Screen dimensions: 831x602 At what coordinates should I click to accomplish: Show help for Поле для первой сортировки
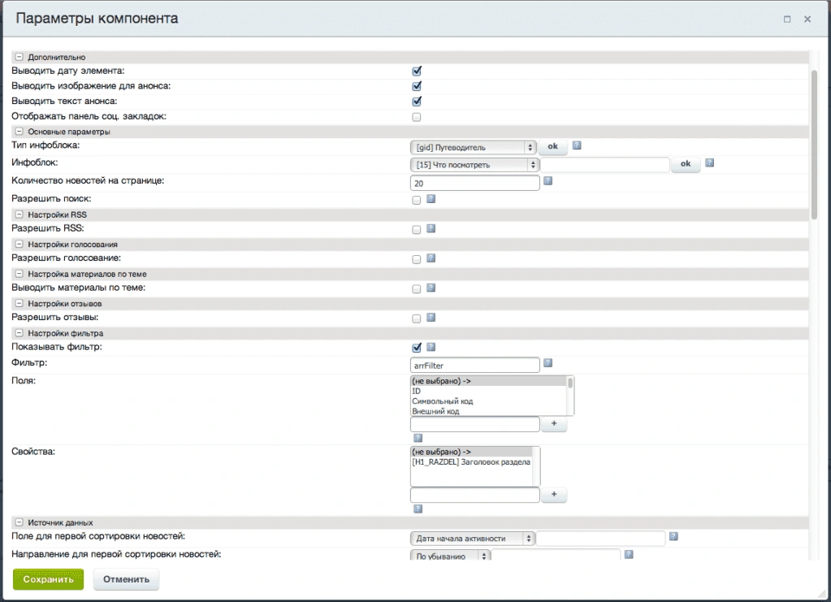[x=673, y=537]
